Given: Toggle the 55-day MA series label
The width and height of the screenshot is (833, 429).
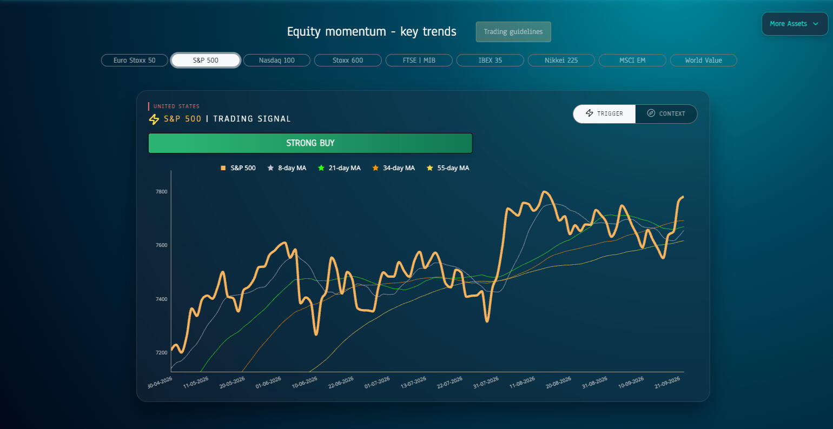Looking at the screenshot, I should point(453,168).
